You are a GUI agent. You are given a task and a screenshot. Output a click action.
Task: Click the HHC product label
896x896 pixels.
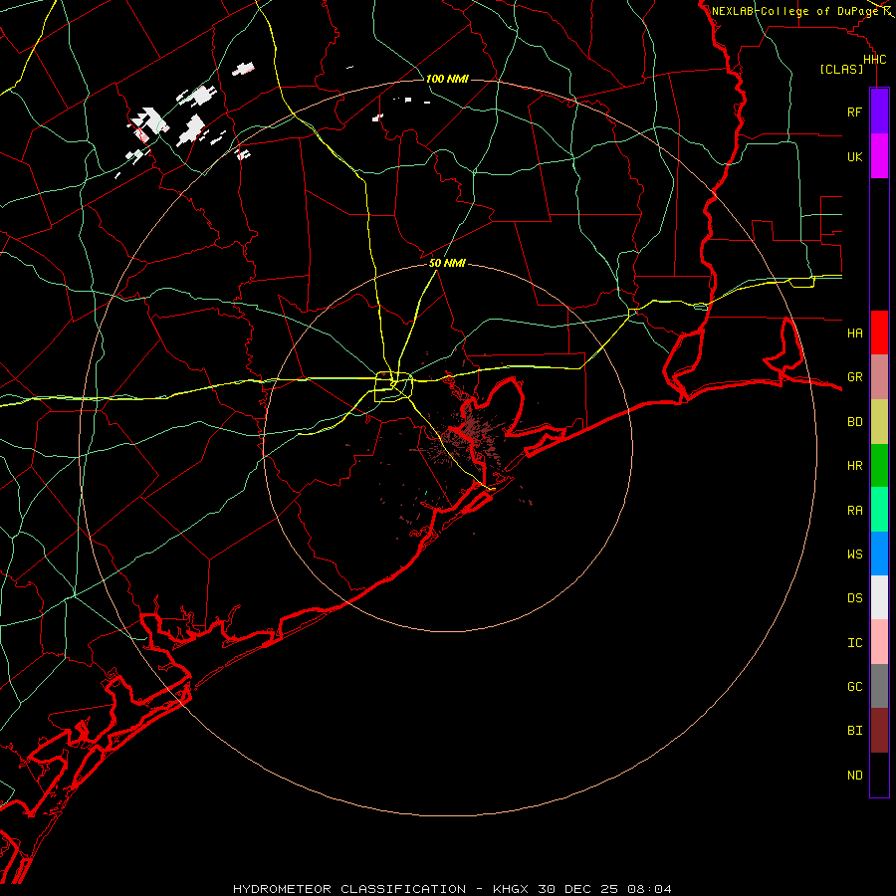click(874, 60)
